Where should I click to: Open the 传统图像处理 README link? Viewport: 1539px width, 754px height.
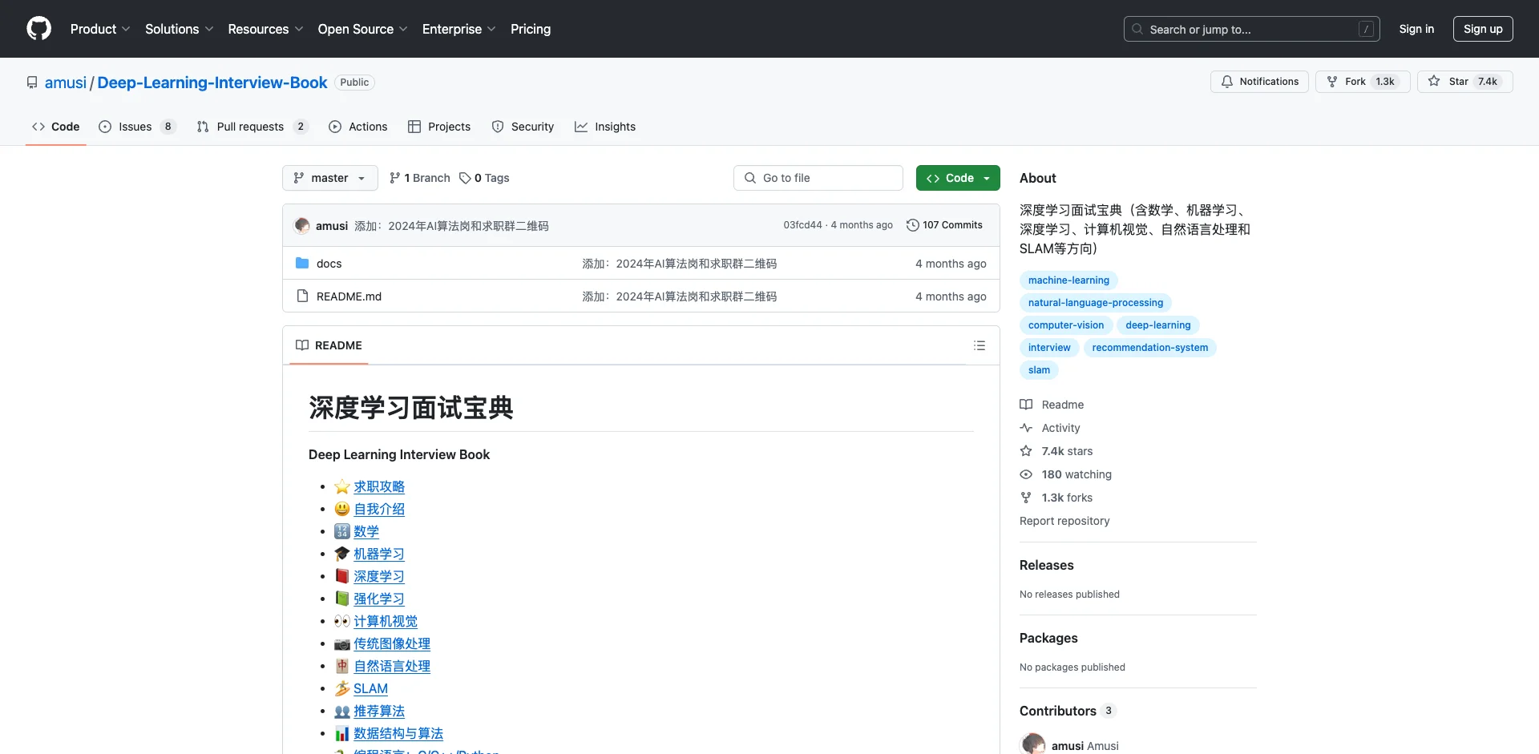[392, 643]
